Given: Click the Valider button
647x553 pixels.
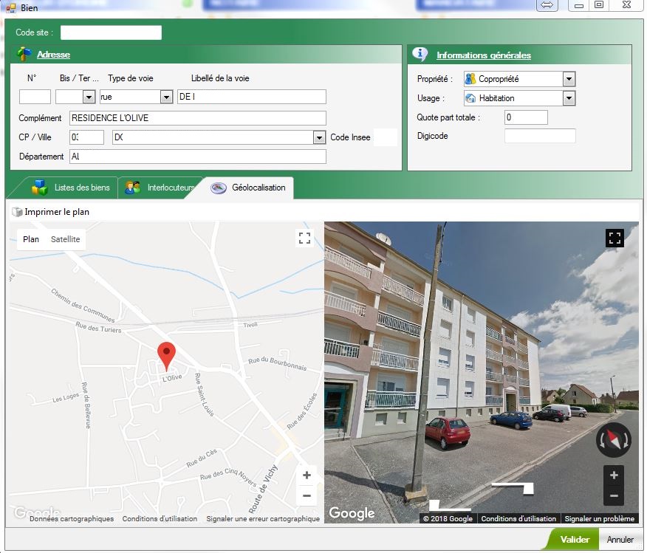Looking at the screenshot, I should (x=574, y=540).
